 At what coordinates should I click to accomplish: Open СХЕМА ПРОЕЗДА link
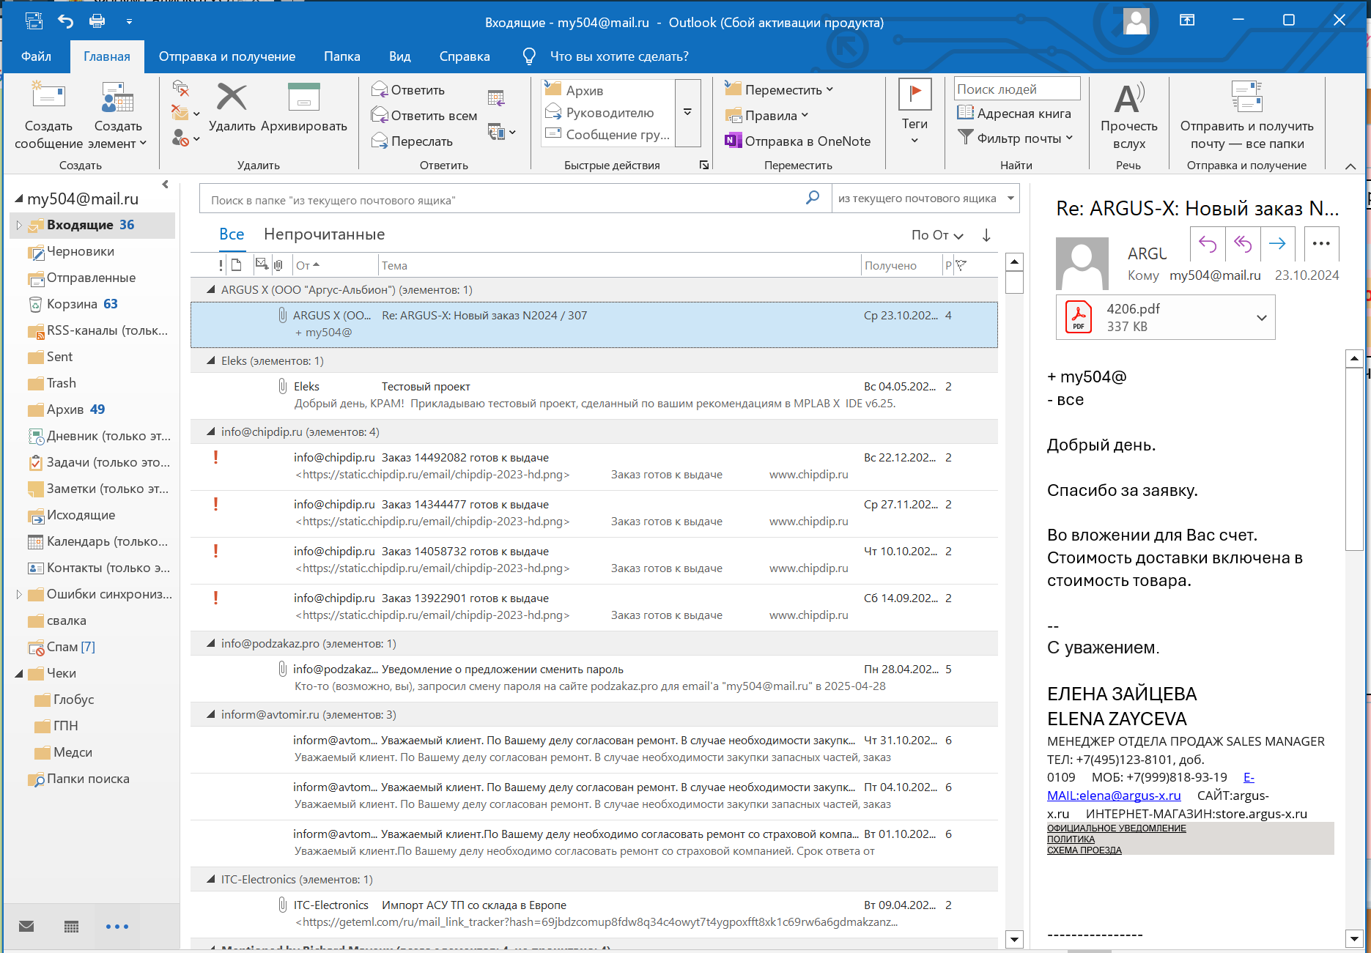[x=1084, y=850]
